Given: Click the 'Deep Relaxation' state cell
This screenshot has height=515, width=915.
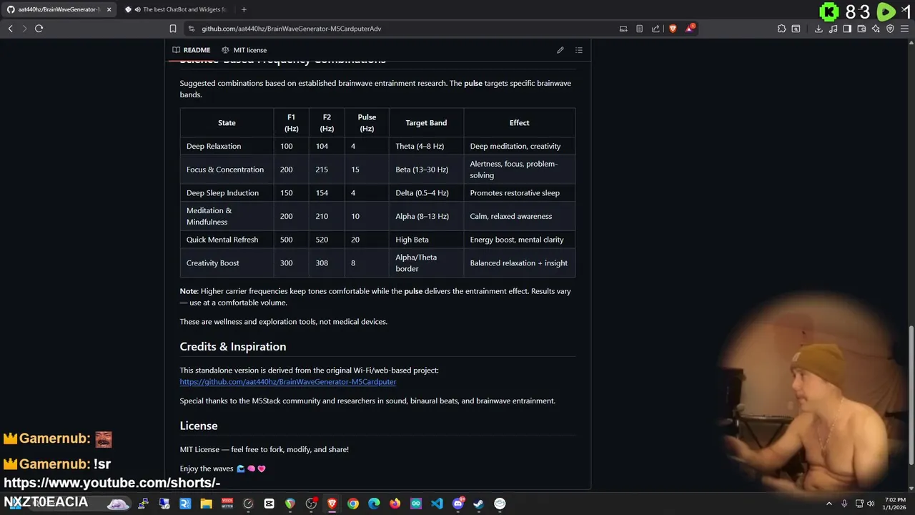Looking at the screenshot, I should pos(227,146).
